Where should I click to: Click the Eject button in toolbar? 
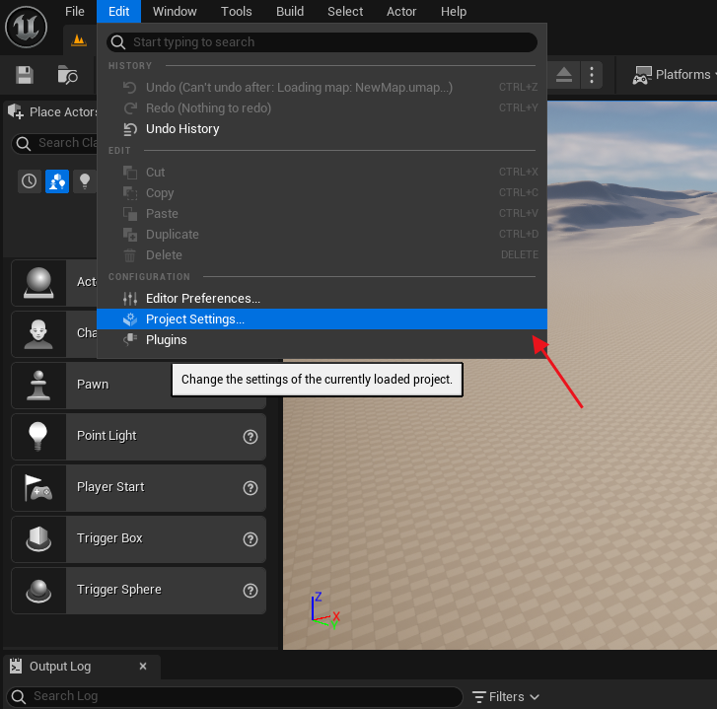click(x=563, y=75)
